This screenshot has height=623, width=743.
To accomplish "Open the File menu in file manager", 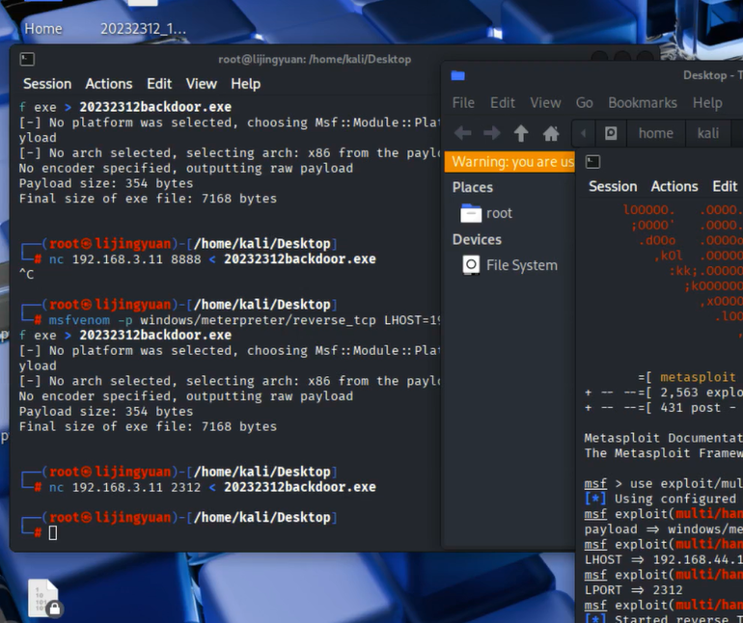I will pos(463,103).
